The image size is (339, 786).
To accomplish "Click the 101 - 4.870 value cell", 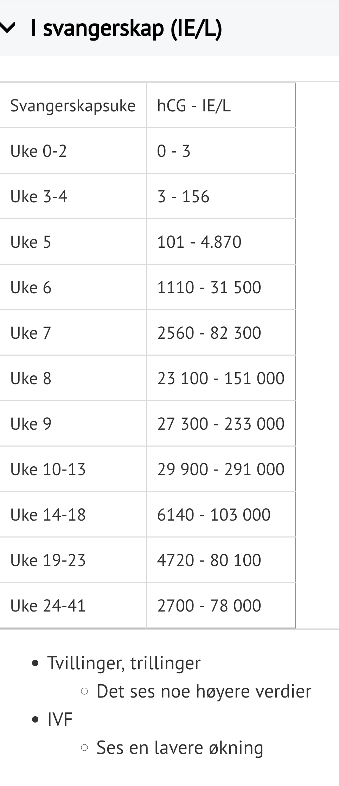I will [199, 242].
